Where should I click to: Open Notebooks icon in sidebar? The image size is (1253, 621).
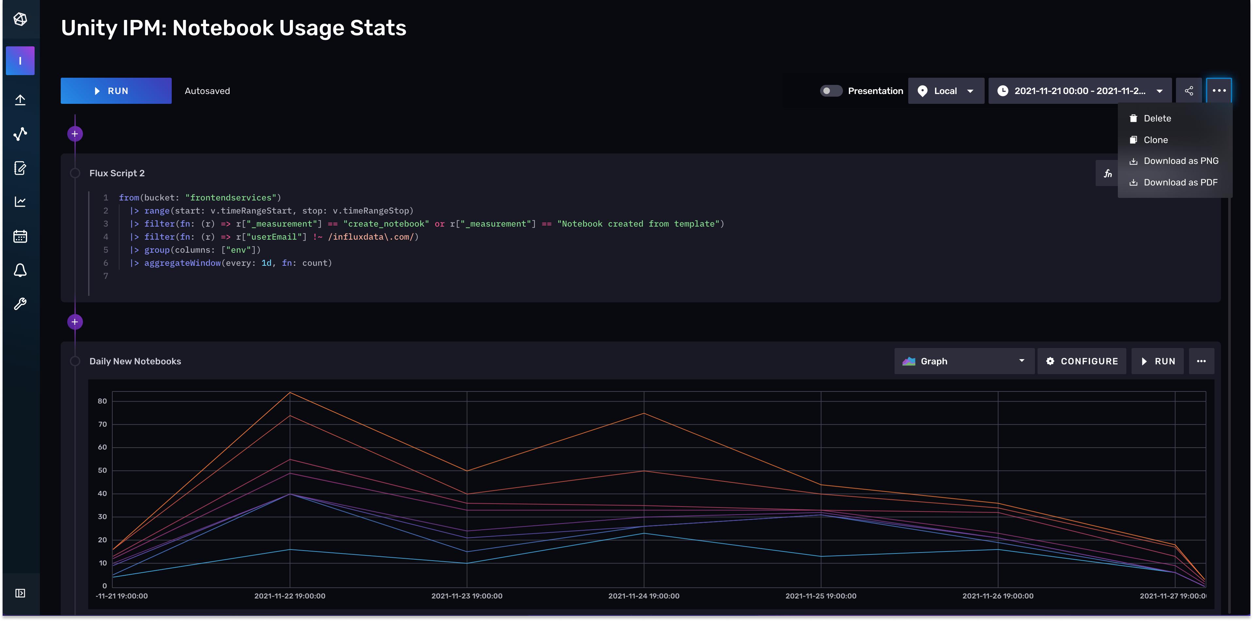(20, 168)
